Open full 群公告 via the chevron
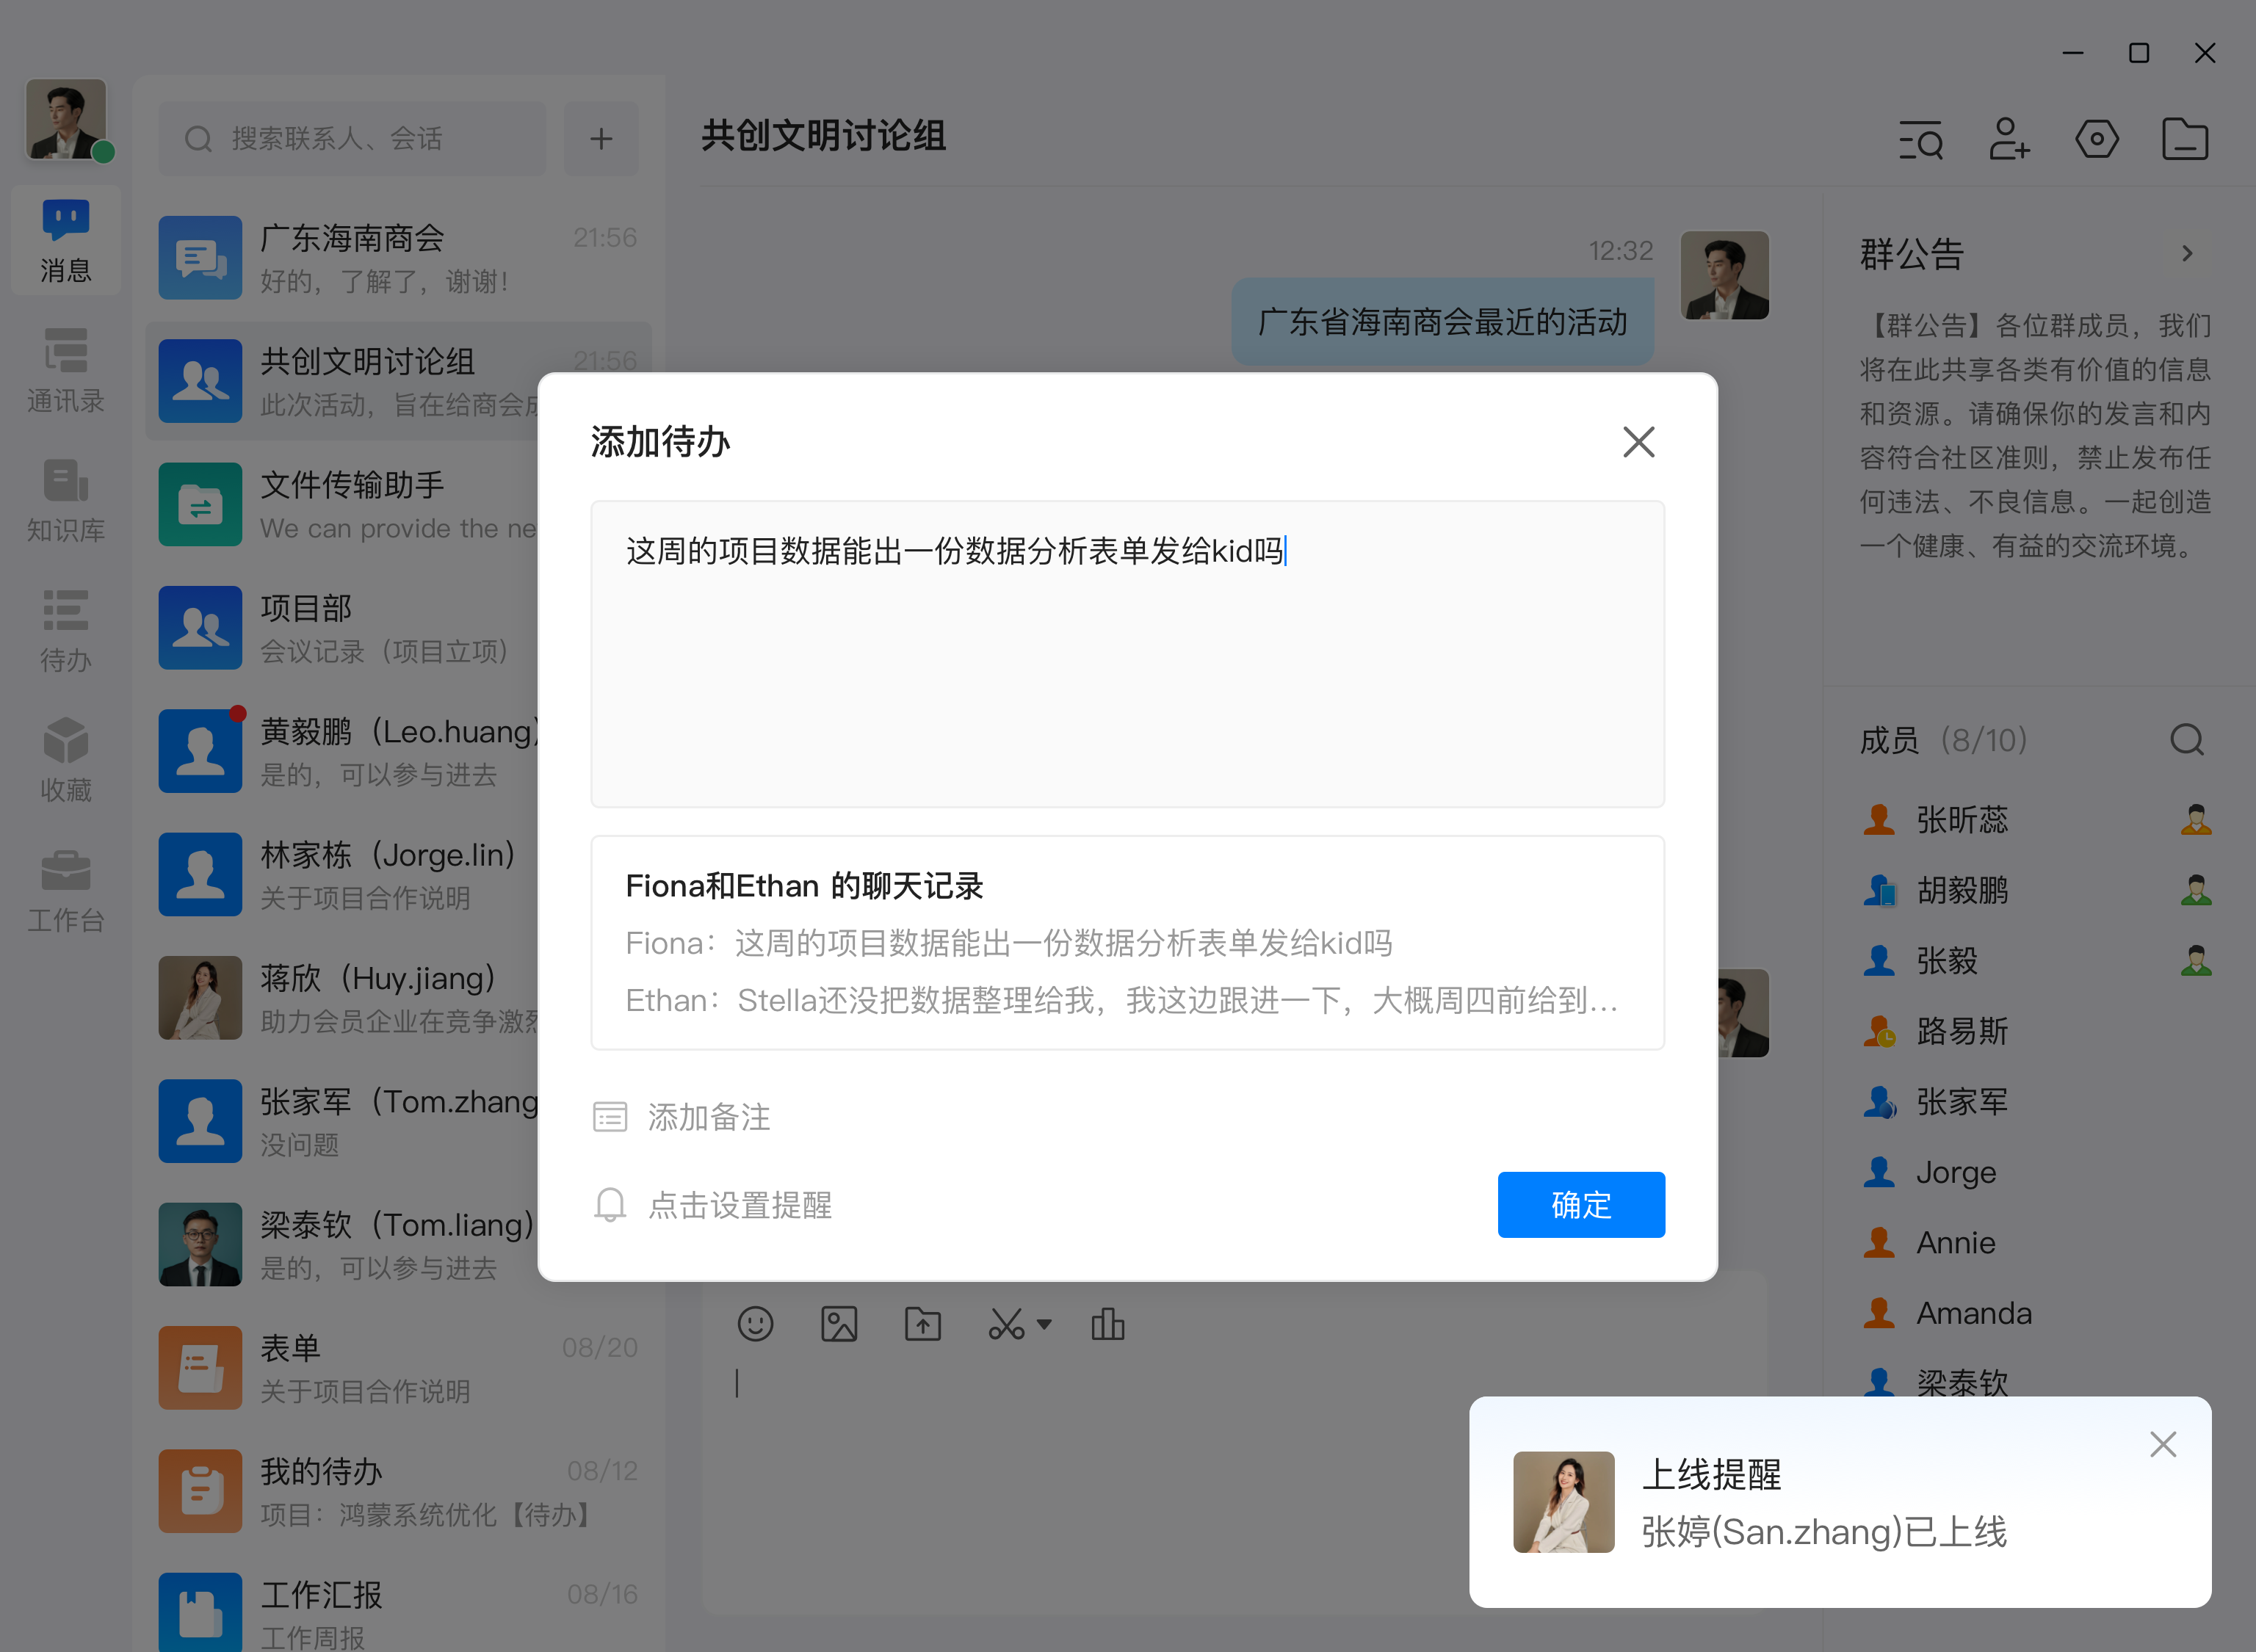Screen dimensions: 2256x1652 point(2186,253)
